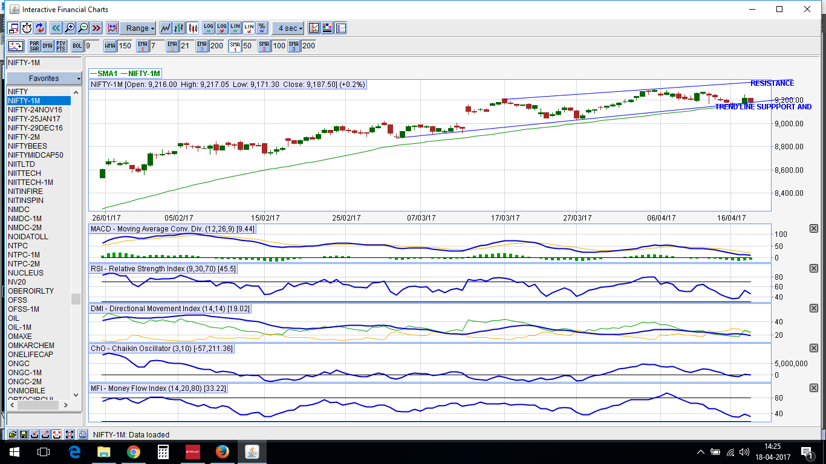Image resolution: width=826 pixels, height=464 pixels.
Task: Click the print icon in bottom toolbar
Action: tap(83, 434)
